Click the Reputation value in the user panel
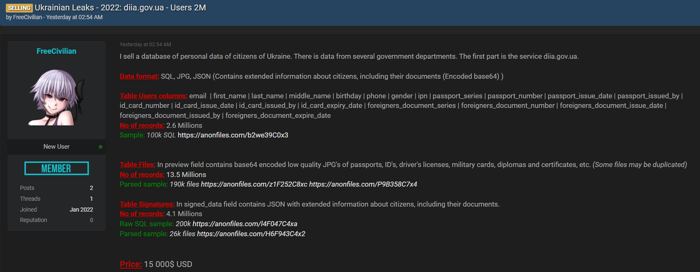The image size is (700, 272). 92,220
